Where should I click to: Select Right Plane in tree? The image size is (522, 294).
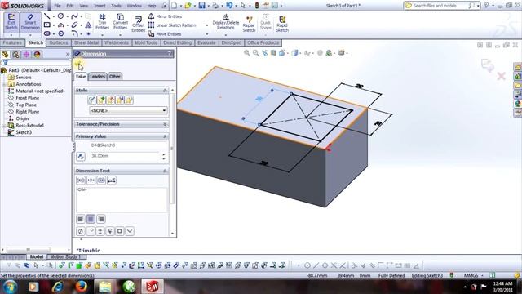point(27,112)
